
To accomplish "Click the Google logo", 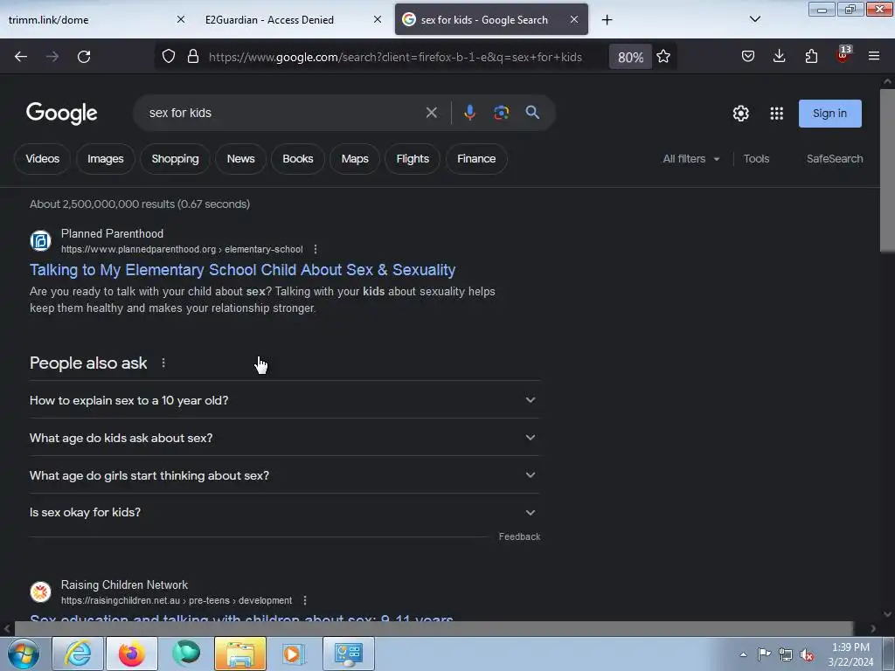I will coord(62,113).
